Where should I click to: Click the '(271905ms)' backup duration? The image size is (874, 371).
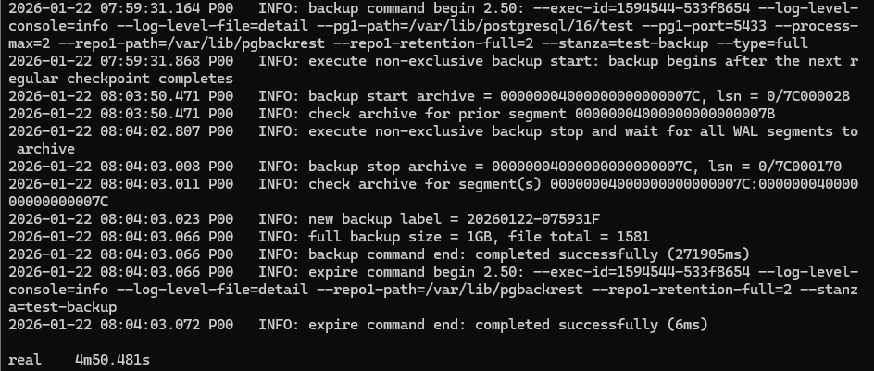coord(694,254)
